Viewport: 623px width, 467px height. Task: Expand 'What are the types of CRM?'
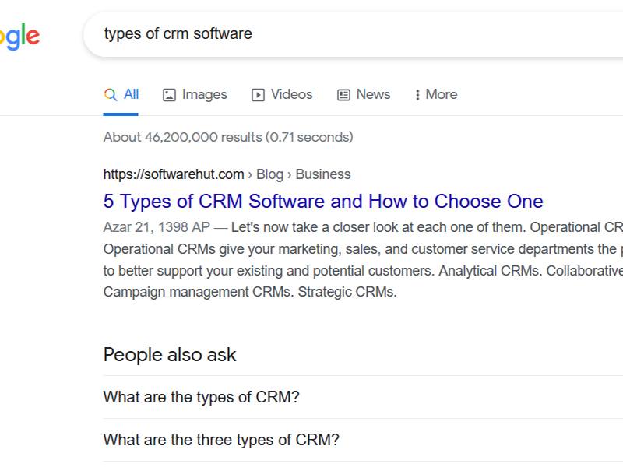coord(201,397)
